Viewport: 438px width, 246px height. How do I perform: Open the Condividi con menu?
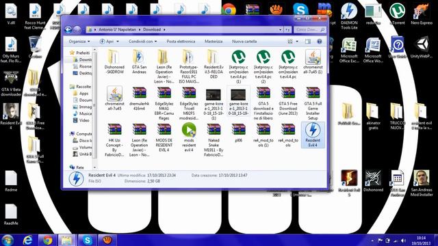(x=143, y=41)
